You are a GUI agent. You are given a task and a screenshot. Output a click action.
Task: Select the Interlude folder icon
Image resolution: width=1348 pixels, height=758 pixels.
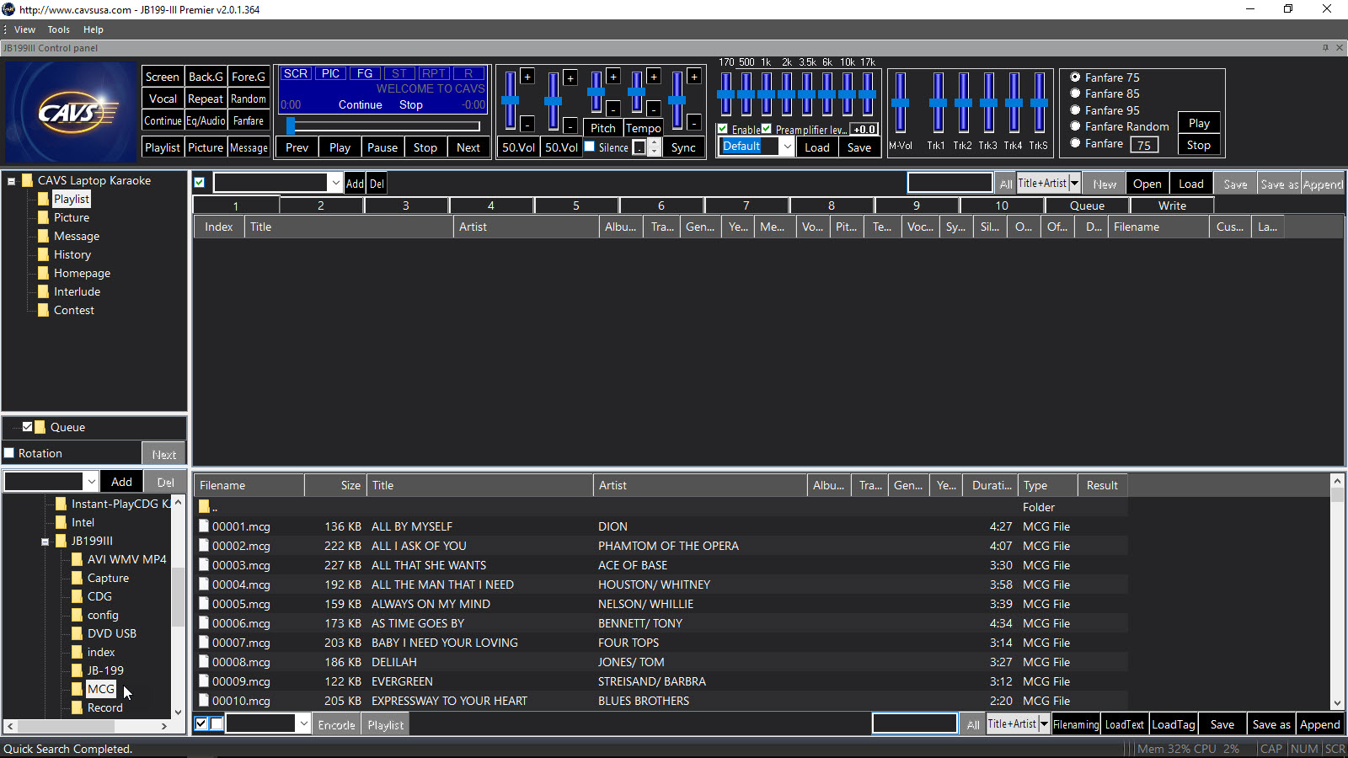pyautogui.click(x=43, y=291)
